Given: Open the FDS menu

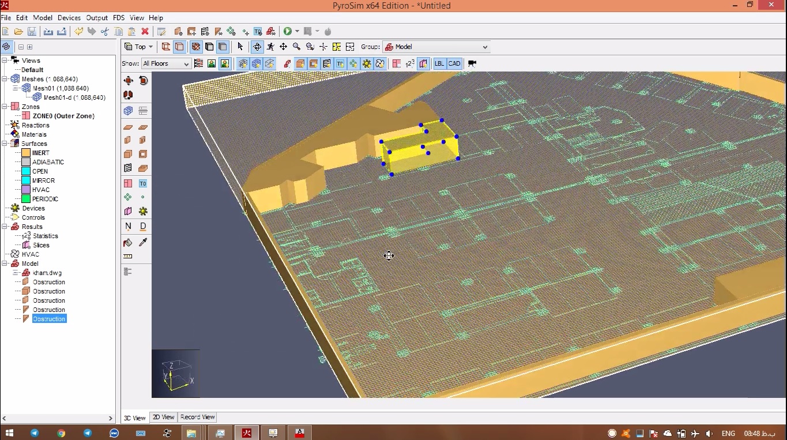Looking at the screenshot, I should point(119,18).
